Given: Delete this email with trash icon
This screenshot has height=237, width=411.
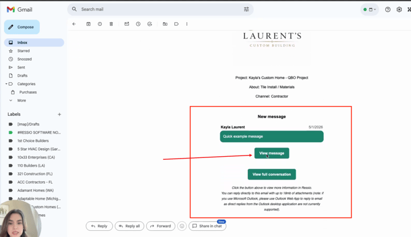Looking at the screenshot, I should tap(111, 24).
